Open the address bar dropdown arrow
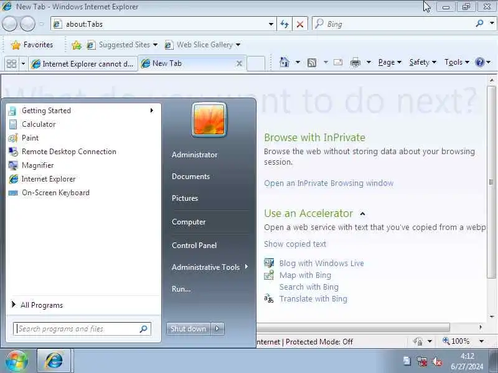The image size is (498, 373). (x=271, y=24)
